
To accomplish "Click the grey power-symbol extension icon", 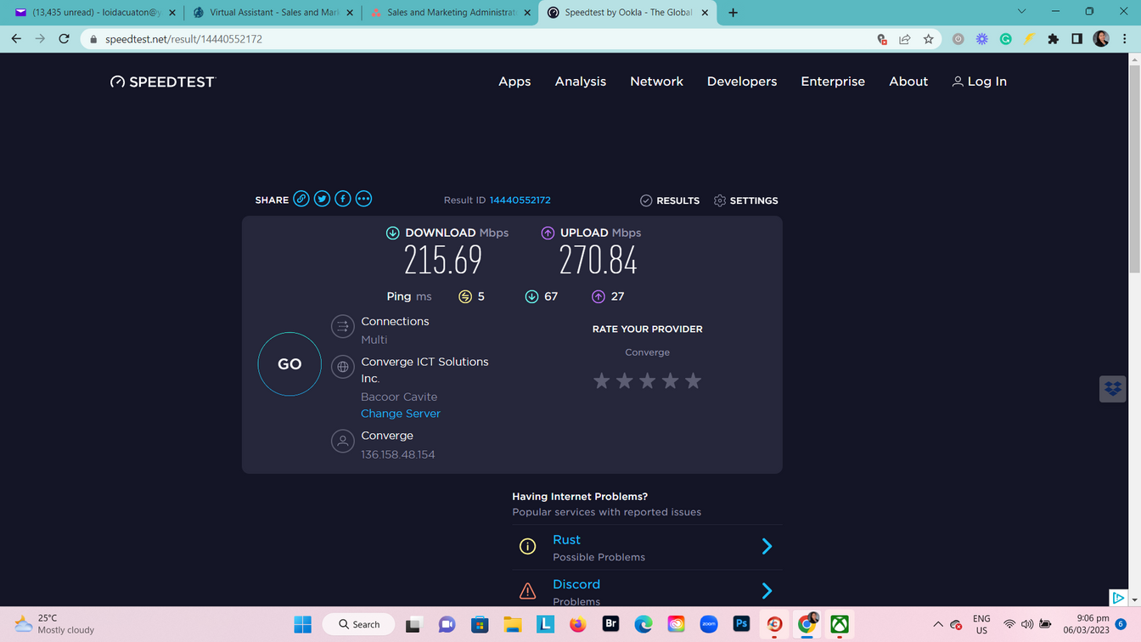I will [x=958, y=39].
